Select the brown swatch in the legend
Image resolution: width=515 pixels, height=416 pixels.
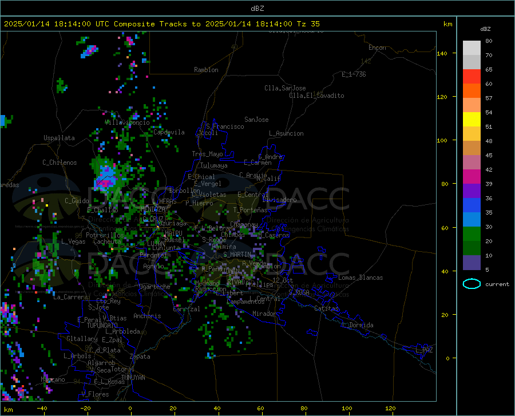pyautogui.click(x=472, y=148)
